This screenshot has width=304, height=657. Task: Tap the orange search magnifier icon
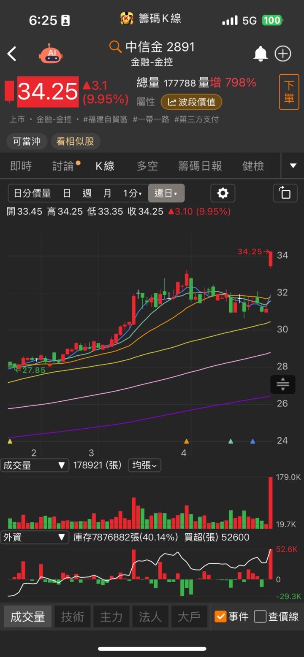[x=115, y=46]
